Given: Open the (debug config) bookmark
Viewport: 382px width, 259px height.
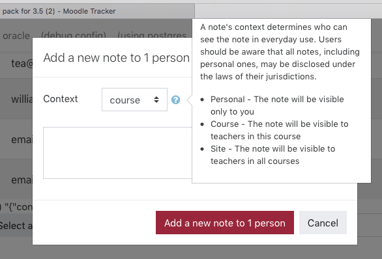Looking at the screenshot, I should [x=74, y=35].
